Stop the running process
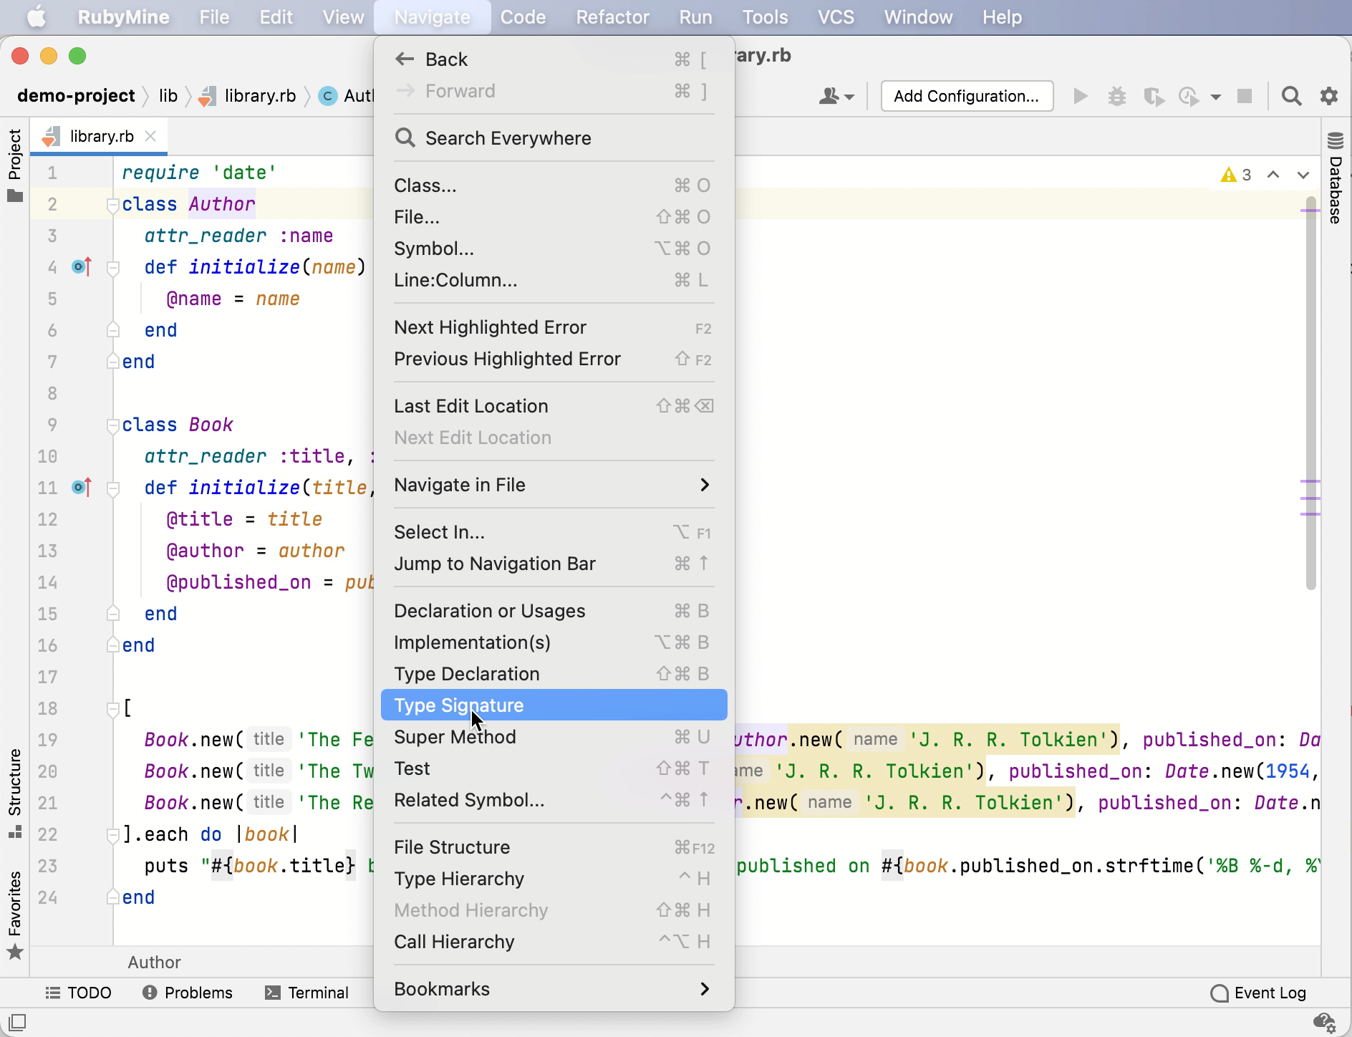This screenshot has width=1352, height=1037. 1245,96
